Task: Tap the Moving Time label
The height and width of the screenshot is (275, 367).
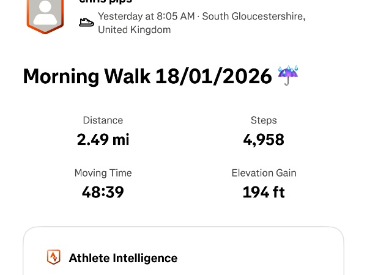Action: pos(103,173)
